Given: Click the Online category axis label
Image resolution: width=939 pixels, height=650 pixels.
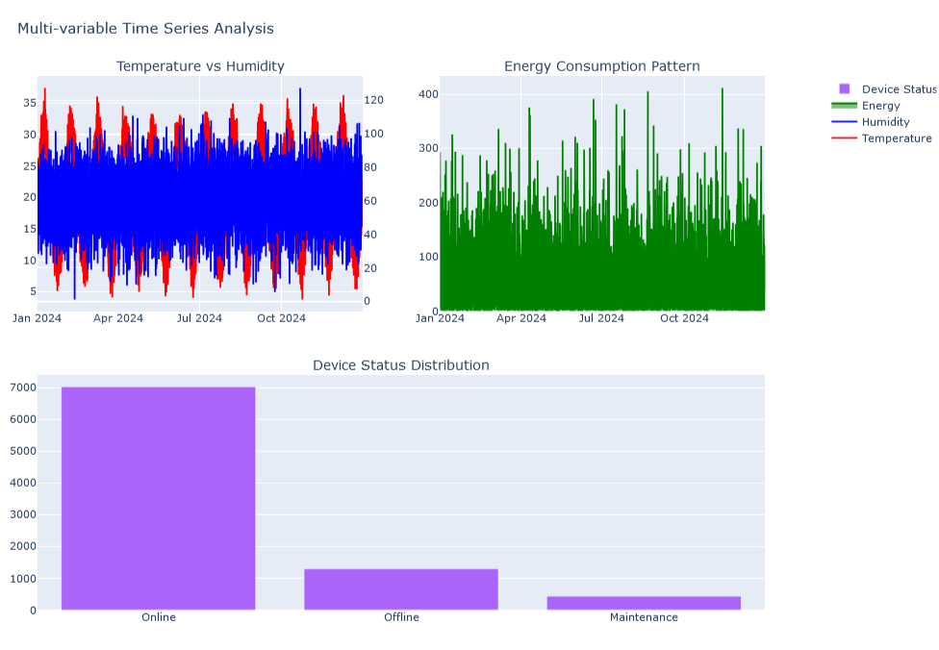Looking at the screenshot, I should tap(158, 617).
